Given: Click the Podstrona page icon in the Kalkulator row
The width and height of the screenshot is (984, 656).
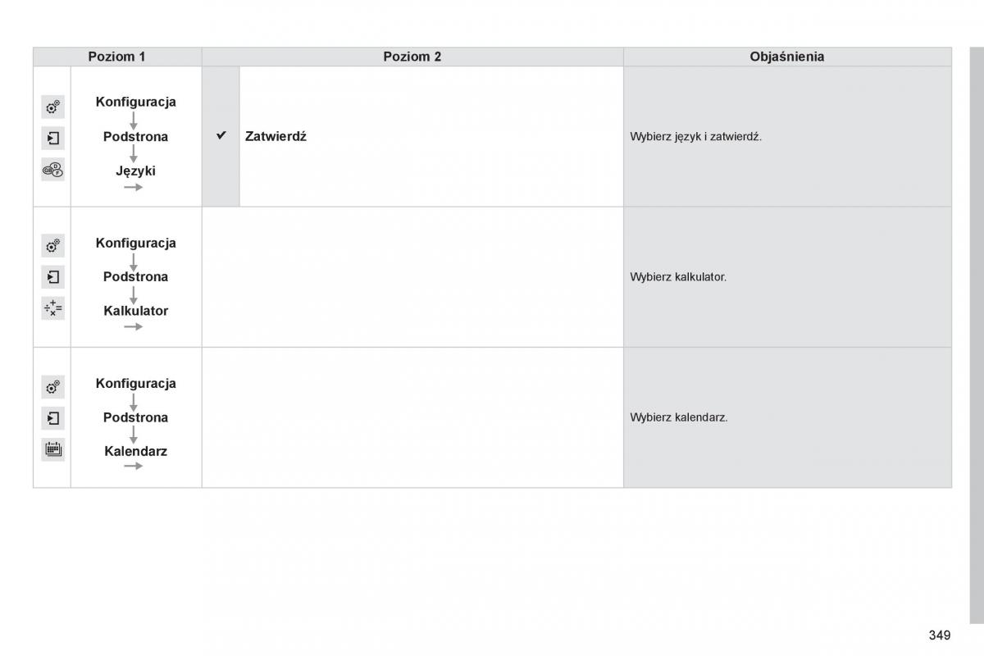Looking at the screenshot, I should [x=52, y=277].
